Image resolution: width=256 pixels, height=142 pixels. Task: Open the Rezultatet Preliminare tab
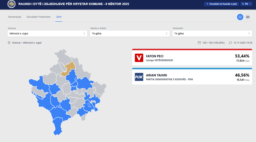38,17
